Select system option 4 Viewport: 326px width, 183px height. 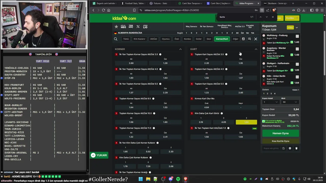point(275,94)
